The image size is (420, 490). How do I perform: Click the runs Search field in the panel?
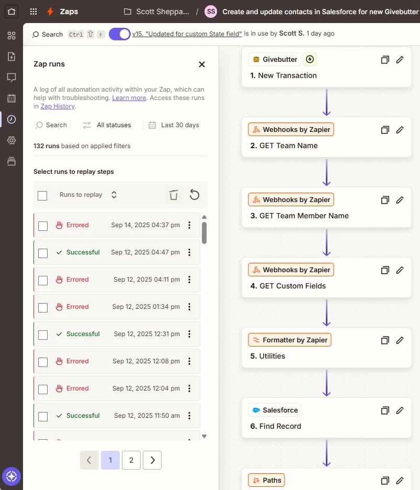[52, 125]
